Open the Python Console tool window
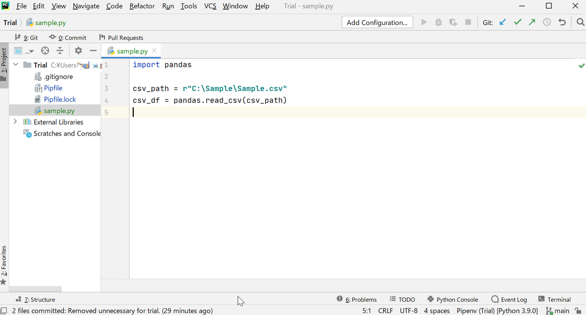The image size is (586, 315). [452, 299]
